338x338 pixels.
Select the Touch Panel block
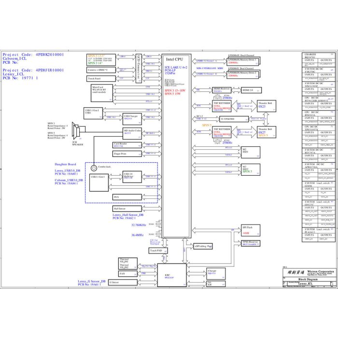101,79
